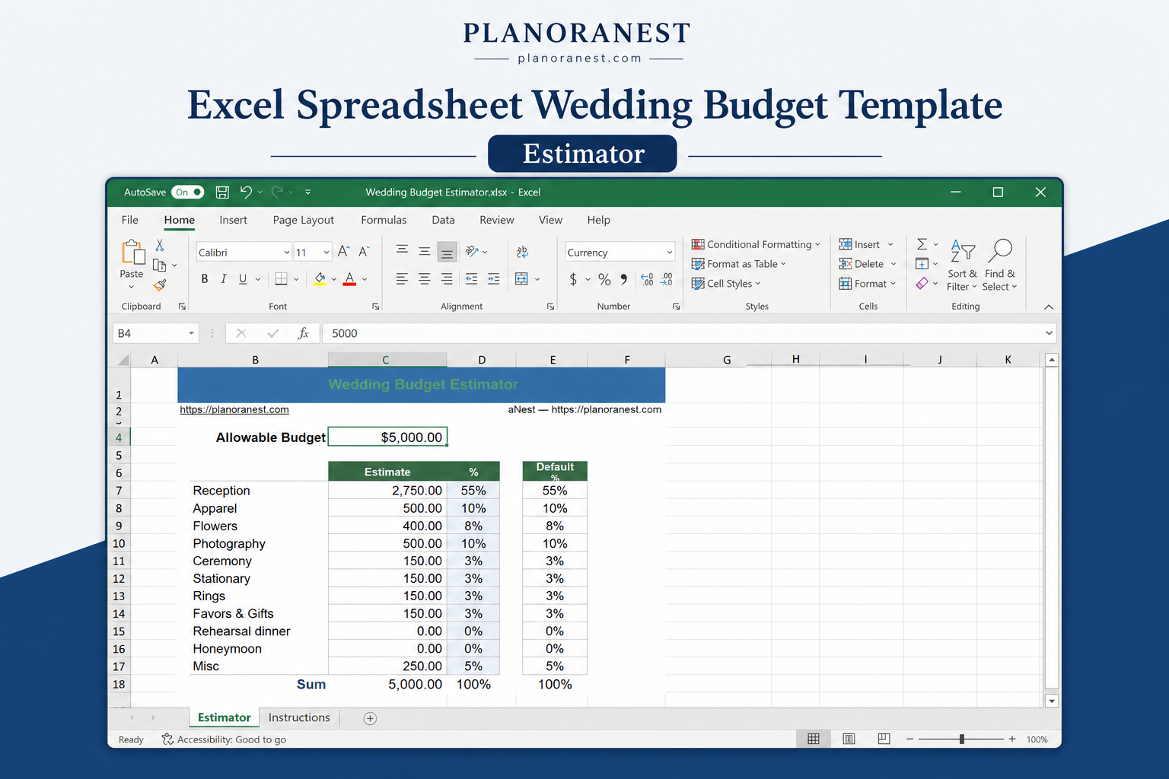Apply center horizontal alignment
Image resolution: width=1169 pixels, height=779 pixels.
(x=425, y=279)
